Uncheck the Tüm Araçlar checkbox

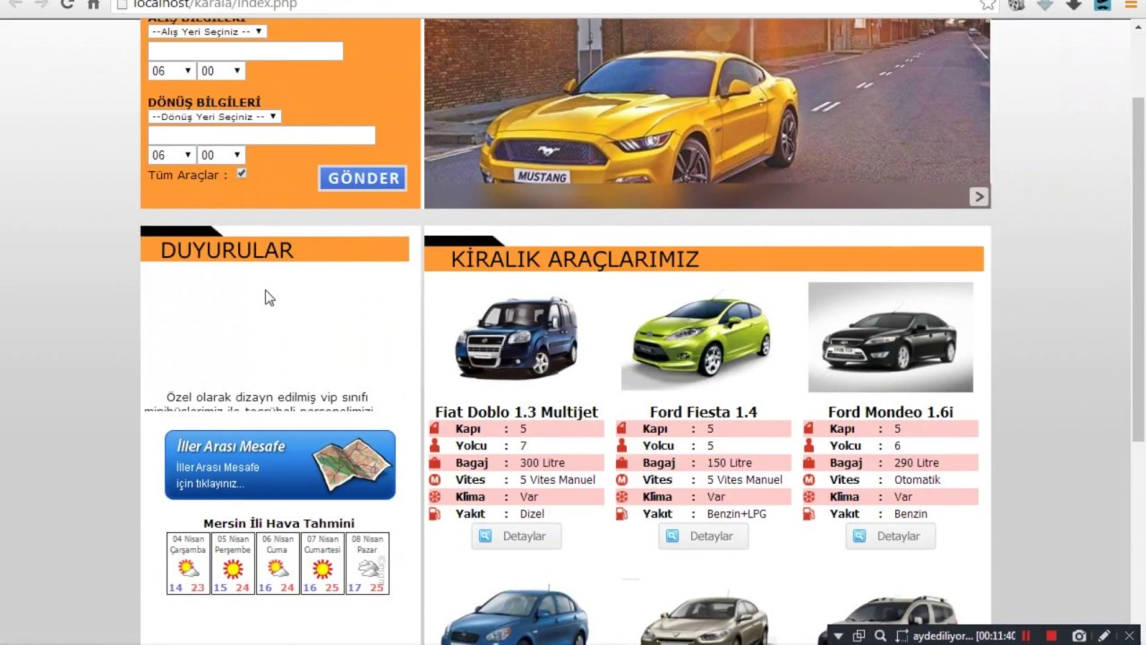[242, 173]
